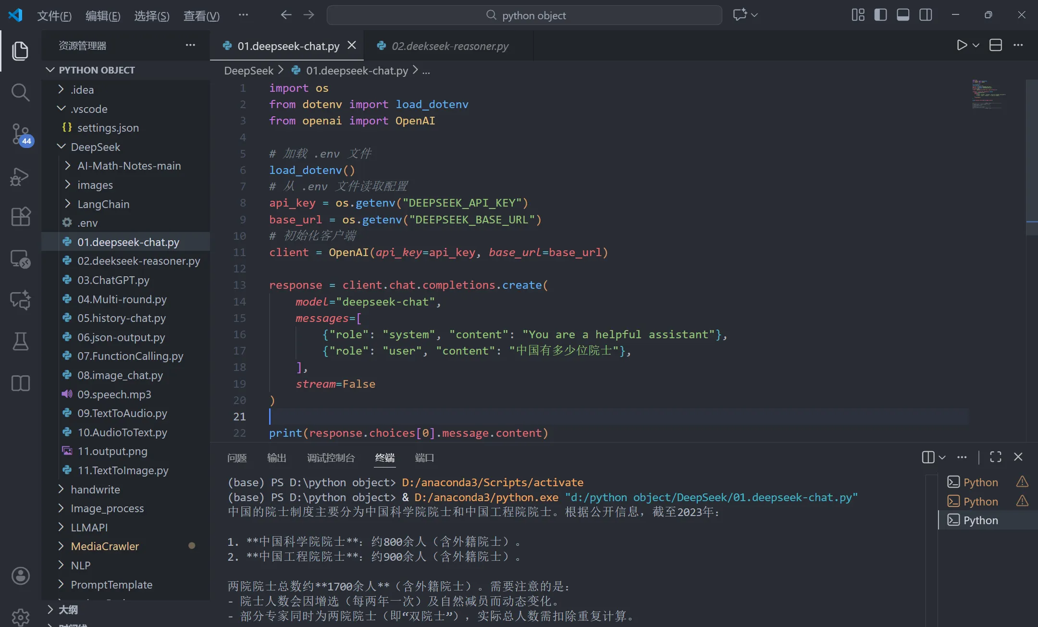Image resolution: width=1038 pixels, height=627 pixels.
Task: Open run button dropdown arrow
Action: [x=976, y=45]
